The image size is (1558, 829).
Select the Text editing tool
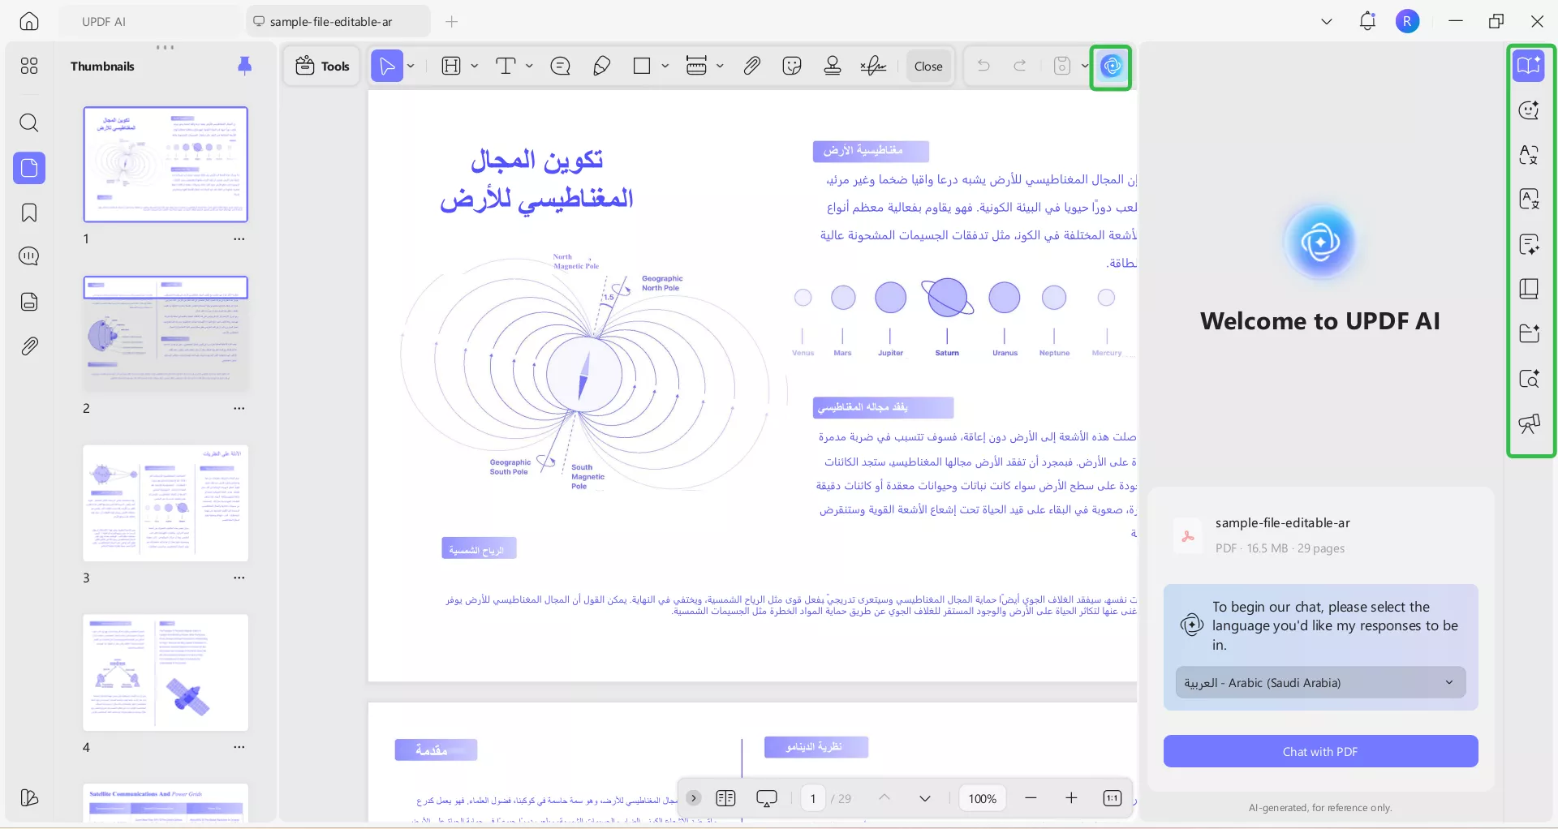[x=507, y=66]
